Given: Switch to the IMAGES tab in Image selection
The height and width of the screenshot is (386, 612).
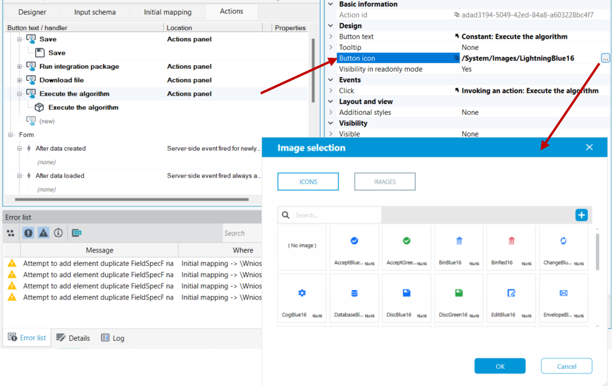Looking at the screenshot, I should 385,182.
